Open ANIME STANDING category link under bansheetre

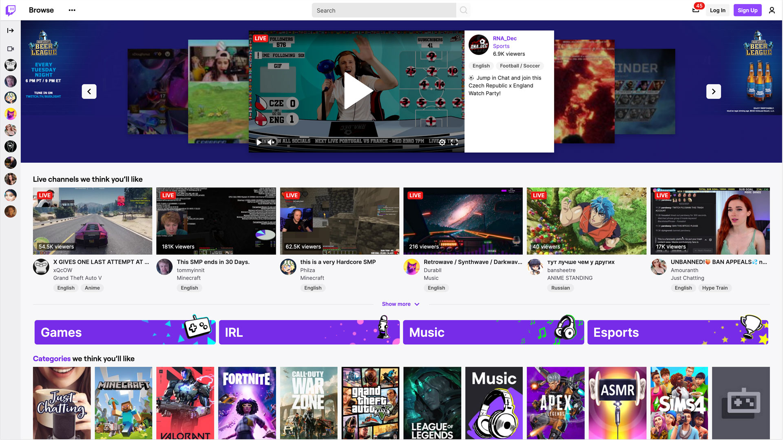[570, 278]
